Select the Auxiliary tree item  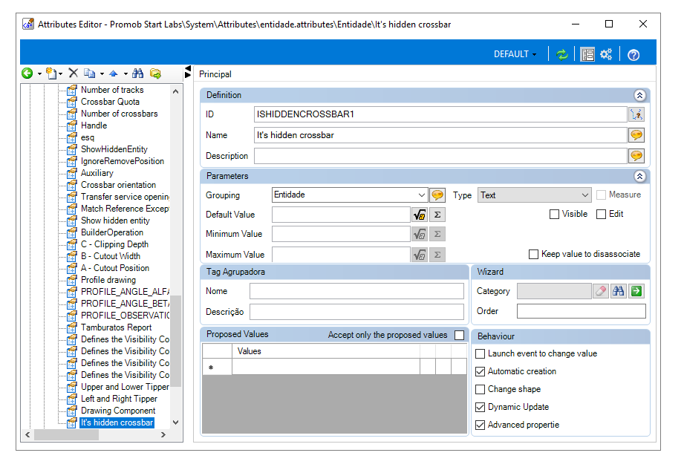point(97,173)
